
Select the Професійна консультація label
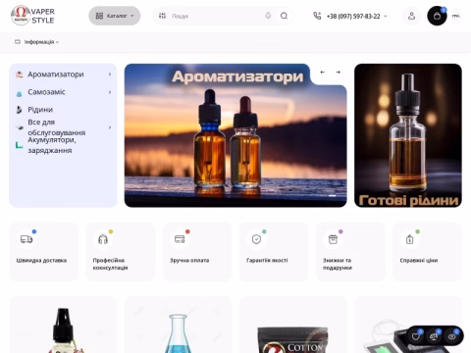pos(110,264)
